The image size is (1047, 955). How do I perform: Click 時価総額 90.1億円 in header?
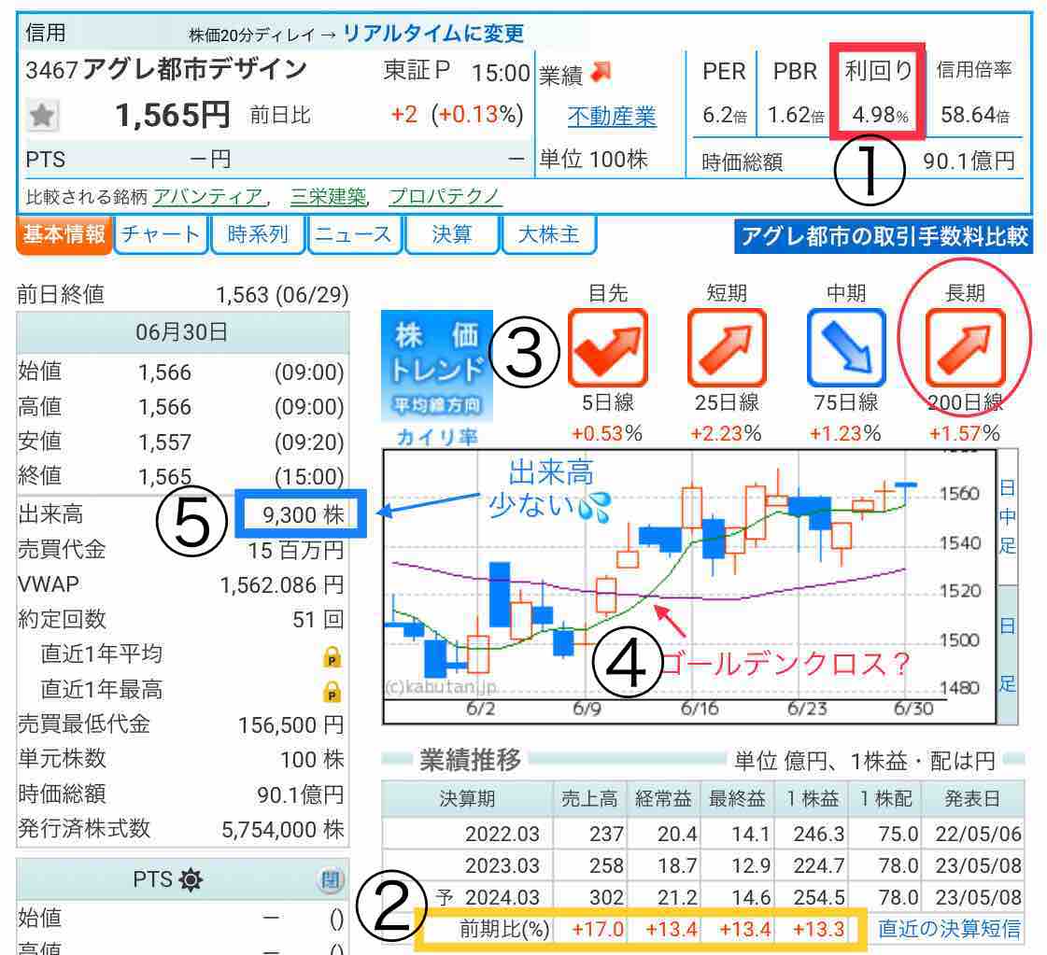tap(858, 161)
